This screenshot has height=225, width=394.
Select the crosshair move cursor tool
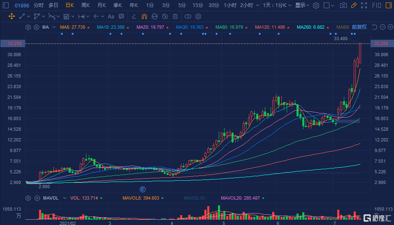coord(12,16)
